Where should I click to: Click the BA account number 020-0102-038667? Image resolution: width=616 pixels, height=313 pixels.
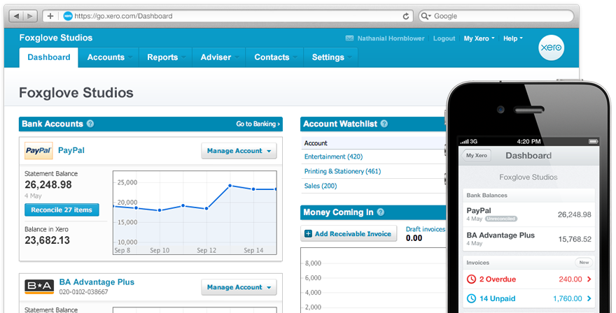pos(83,292)
